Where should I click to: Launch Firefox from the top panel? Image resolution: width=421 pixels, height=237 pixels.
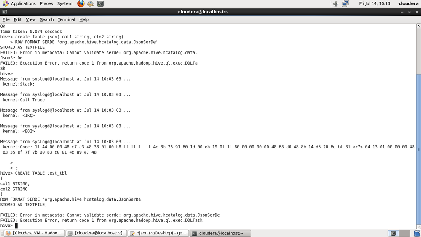click(x=80, y=3)
